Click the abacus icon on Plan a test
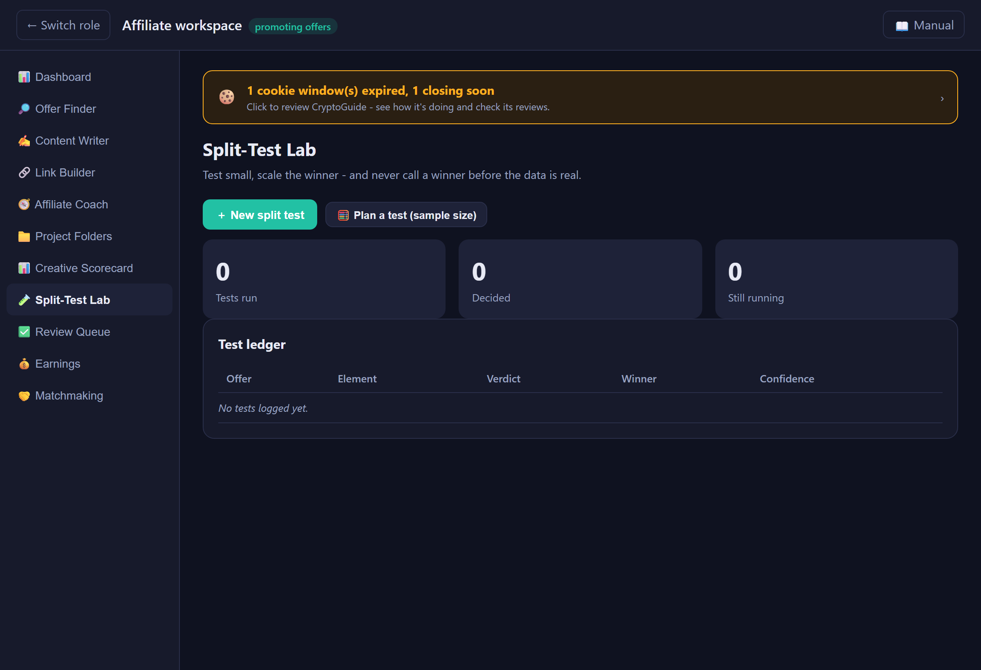Screen dimensions: 981x670 (x=343, y=215)
